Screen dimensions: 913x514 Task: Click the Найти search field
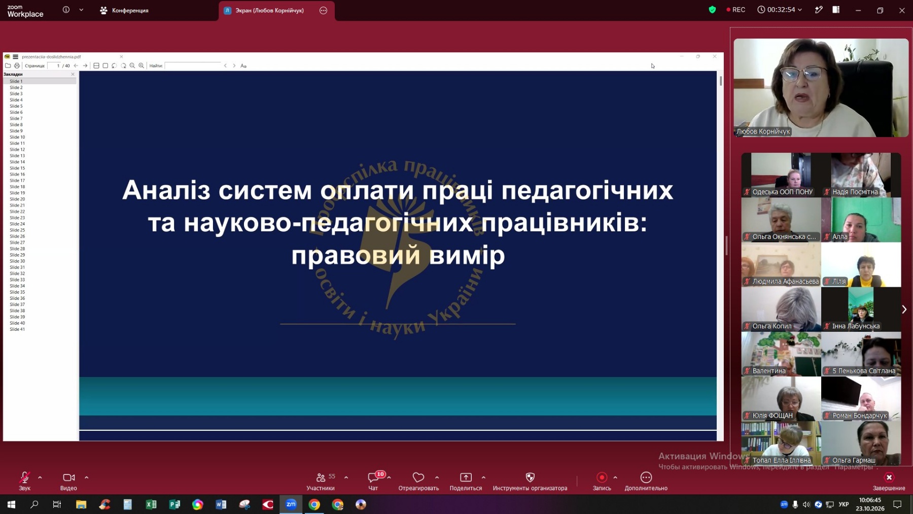point(193,65)
